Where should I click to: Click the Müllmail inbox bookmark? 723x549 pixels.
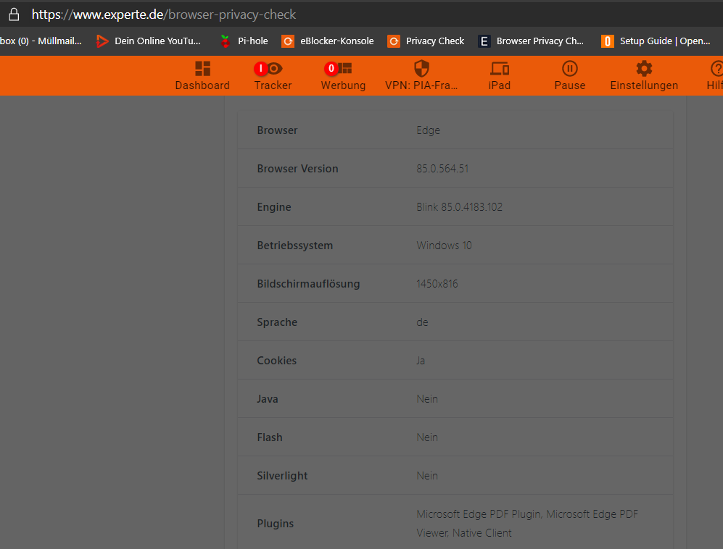point(41,41)
